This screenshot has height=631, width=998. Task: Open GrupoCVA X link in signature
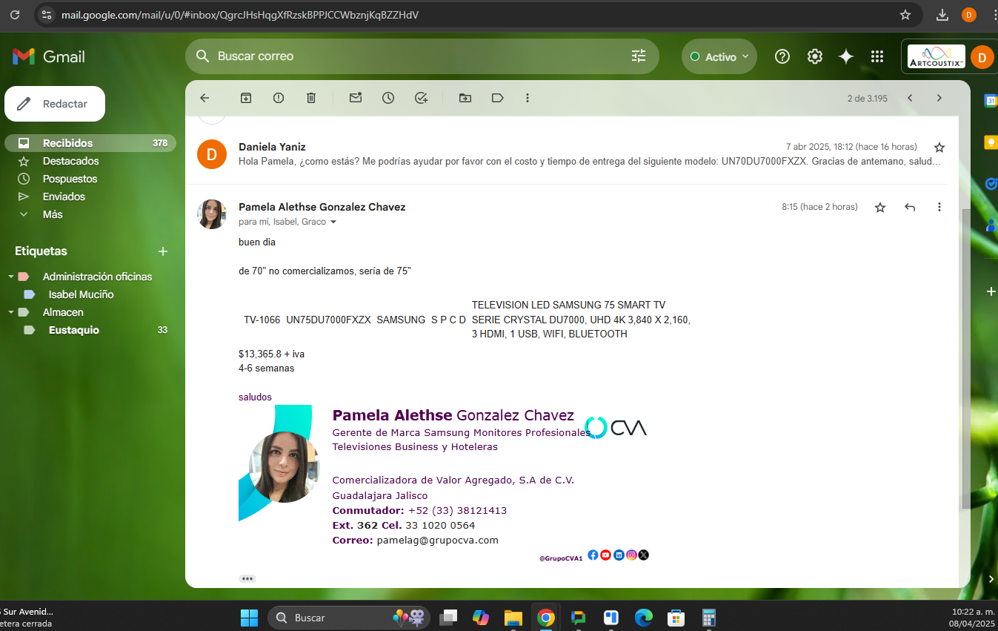pos(643,555)
